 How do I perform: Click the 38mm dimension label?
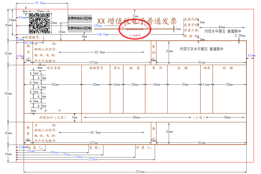(x=227, y=118)
